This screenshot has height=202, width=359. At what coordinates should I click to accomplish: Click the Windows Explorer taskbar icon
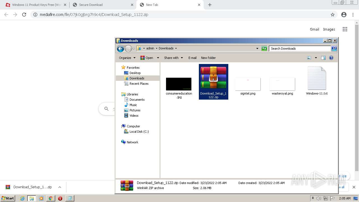[x=32, y=198]
